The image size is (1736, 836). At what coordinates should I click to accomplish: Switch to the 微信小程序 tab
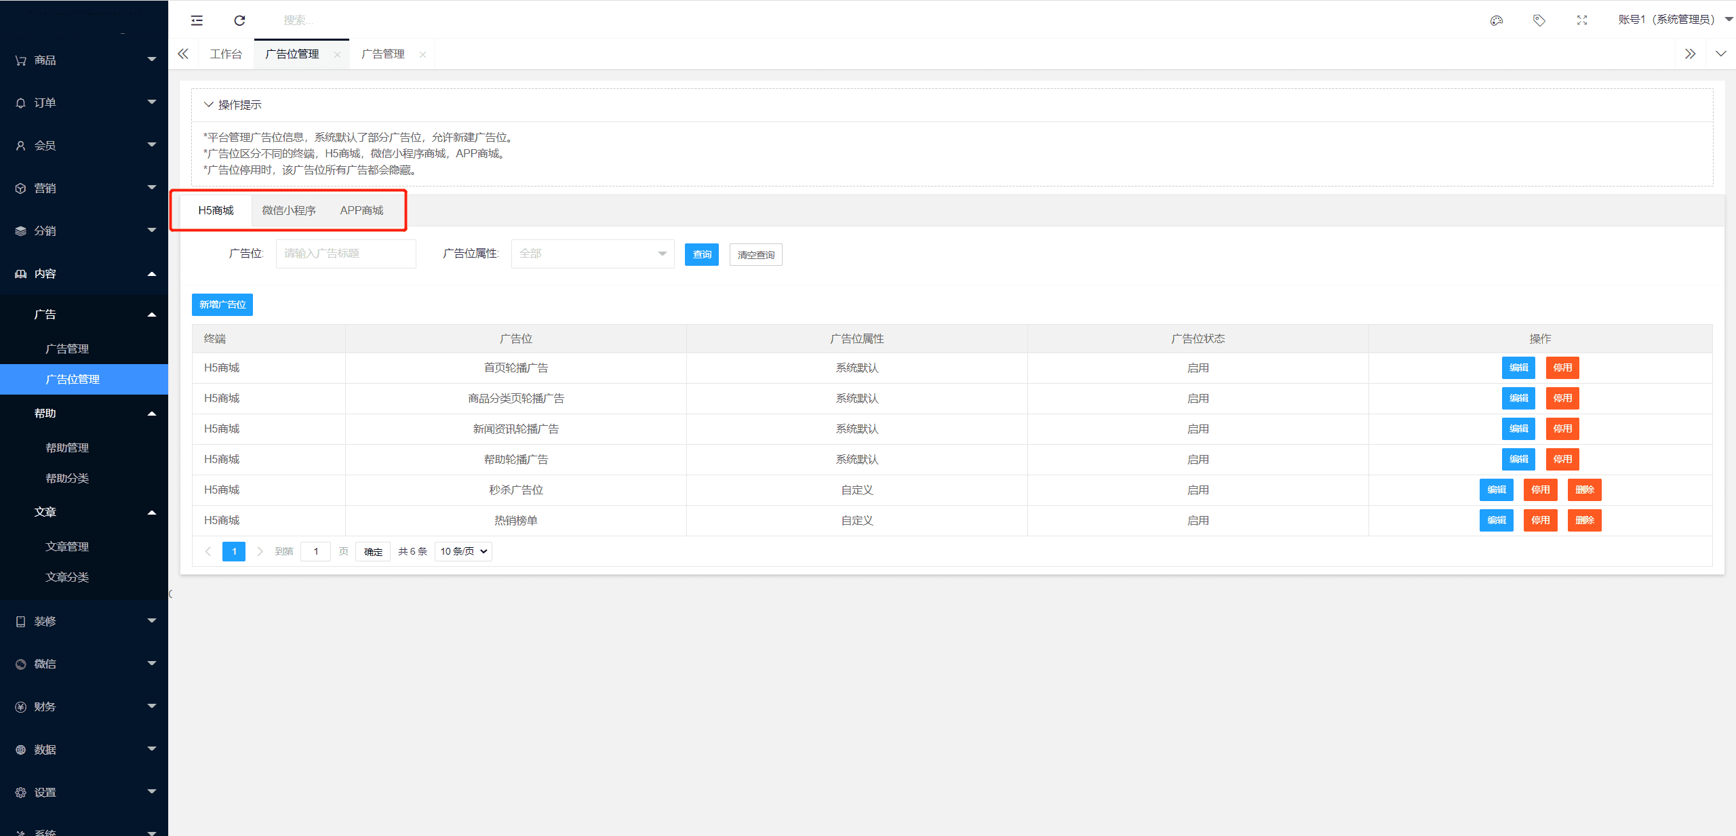(x=289, y=210)
